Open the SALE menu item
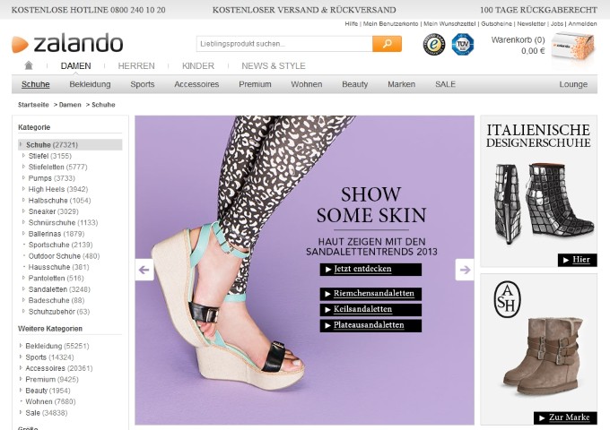The width and height of the screenshot is (610, 430). click(445, 84)
